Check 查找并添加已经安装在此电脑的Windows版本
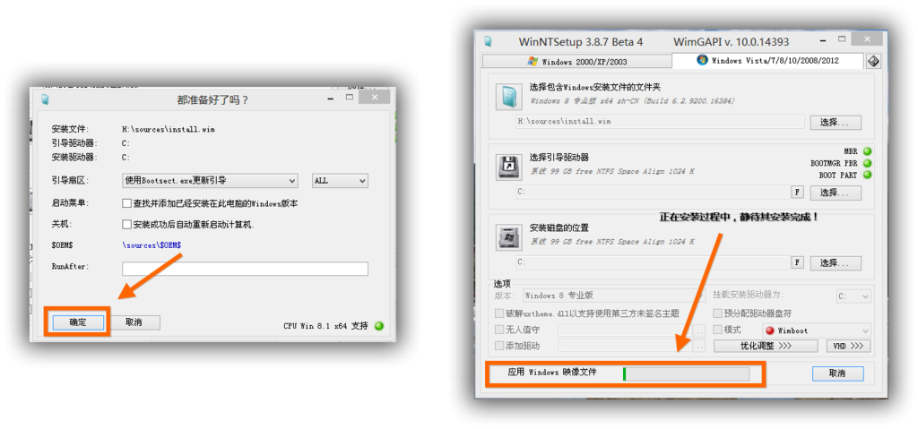918x429 pixels. (126, 203)
